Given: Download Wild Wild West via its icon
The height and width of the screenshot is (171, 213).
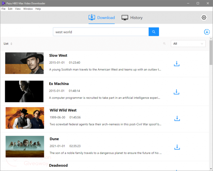Looking at the screenshot, I should [x=177, y=119].
